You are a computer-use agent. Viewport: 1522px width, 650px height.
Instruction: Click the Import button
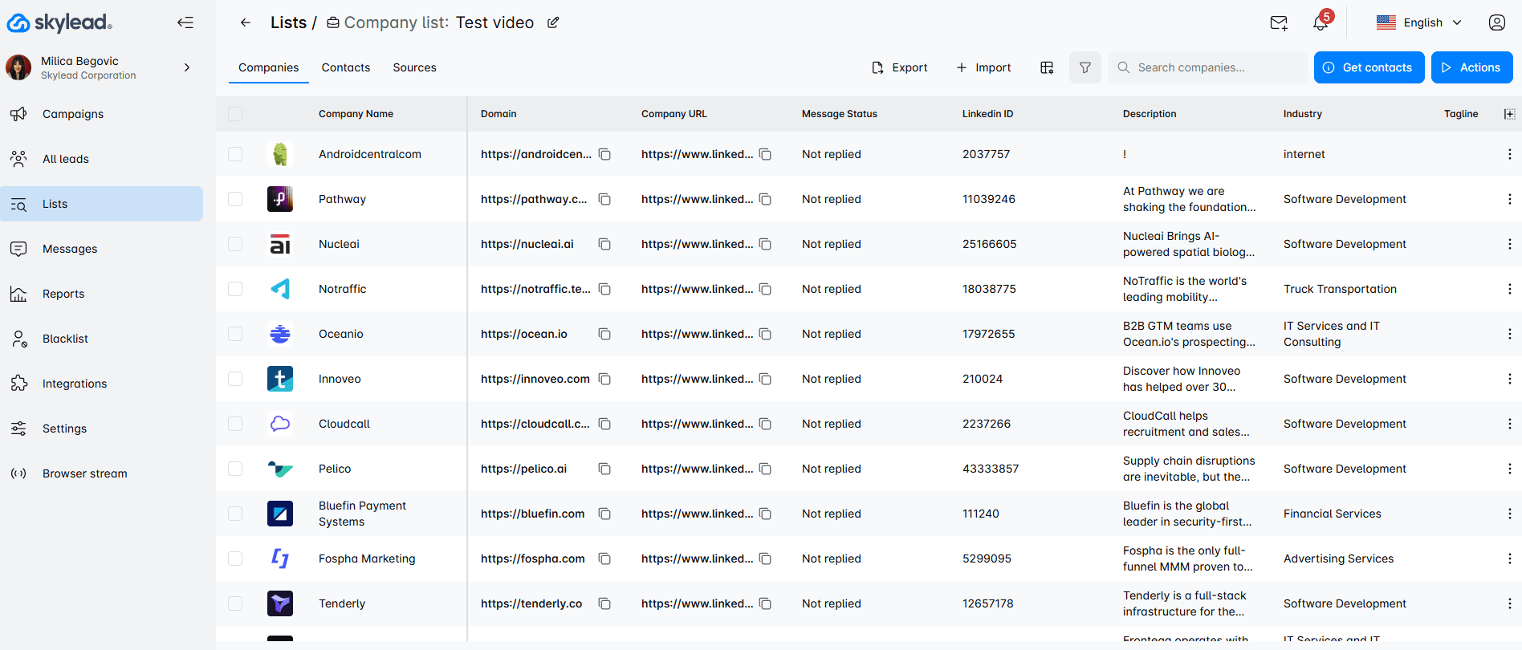983,67
